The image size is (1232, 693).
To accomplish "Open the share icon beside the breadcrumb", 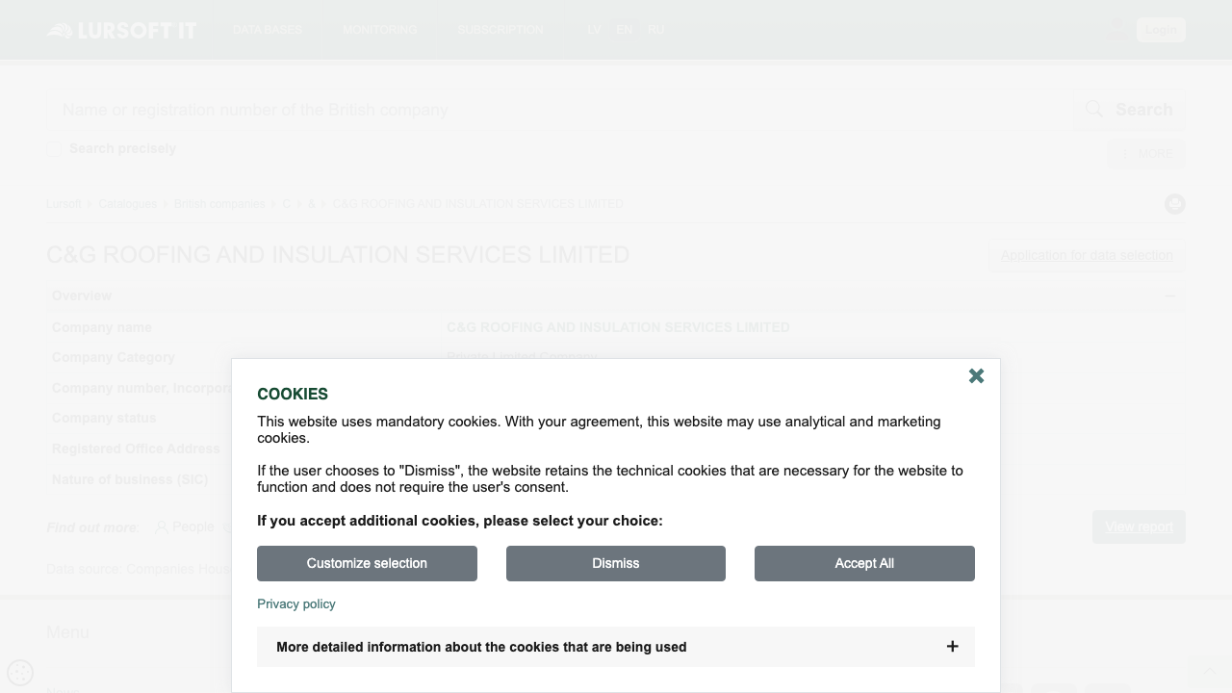I will pyautogui.click(x=1174, y=203).
